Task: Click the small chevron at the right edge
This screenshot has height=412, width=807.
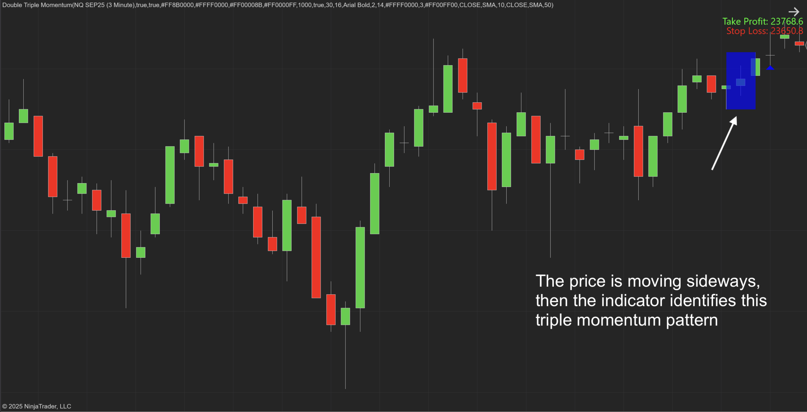Action: point(805,45)
